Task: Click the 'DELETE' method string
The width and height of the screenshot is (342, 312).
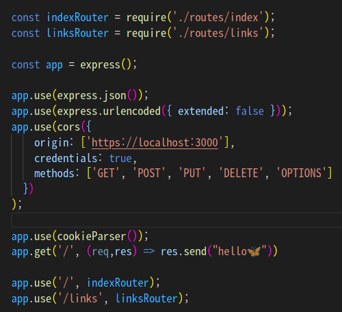Action: (241, 173)
